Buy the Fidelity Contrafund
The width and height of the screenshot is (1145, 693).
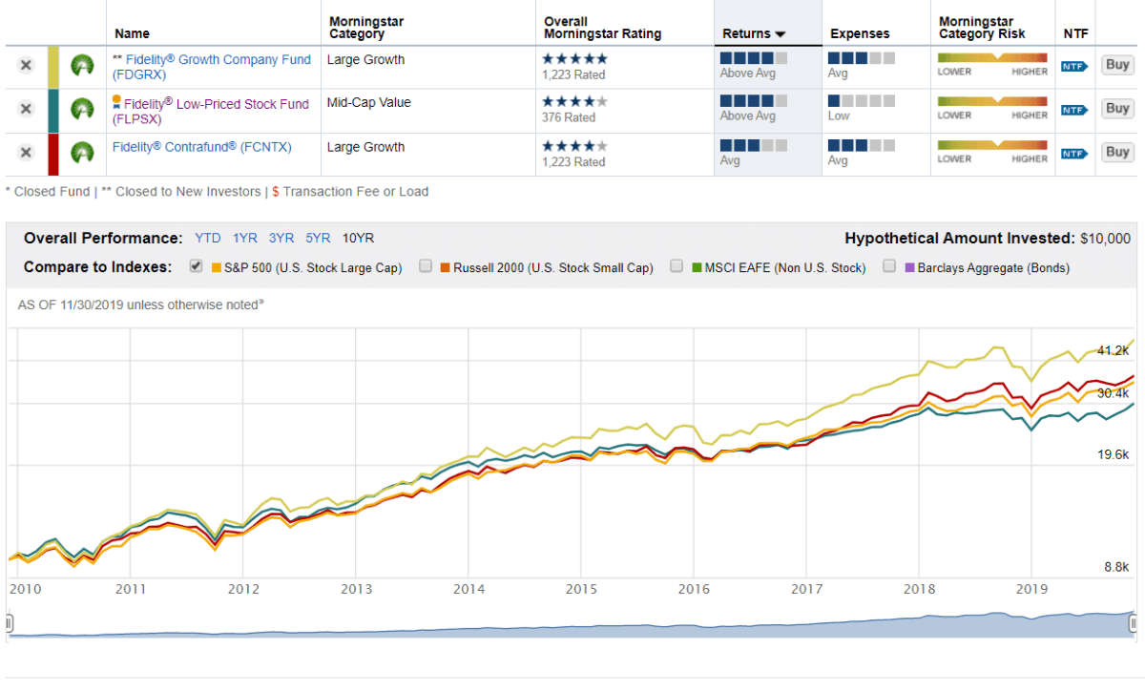(x=1117, y=153)
